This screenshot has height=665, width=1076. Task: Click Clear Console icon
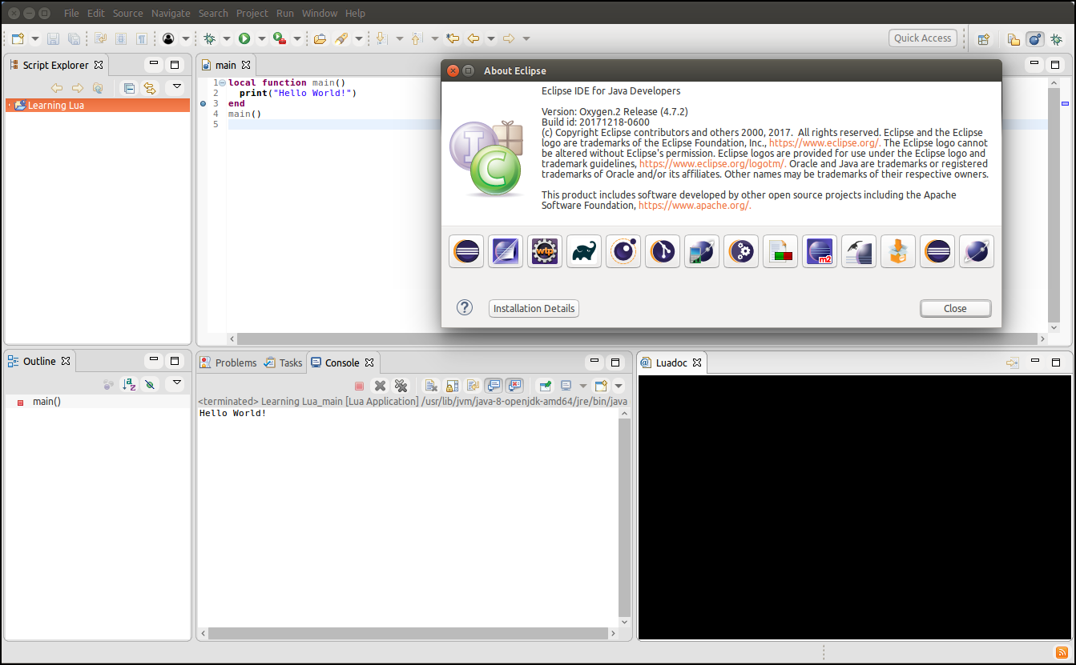tap(431, 386)
